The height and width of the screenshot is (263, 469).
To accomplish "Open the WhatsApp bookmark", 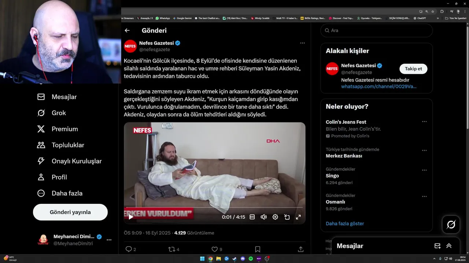I will pyautogui.click(x=163, y=18).
